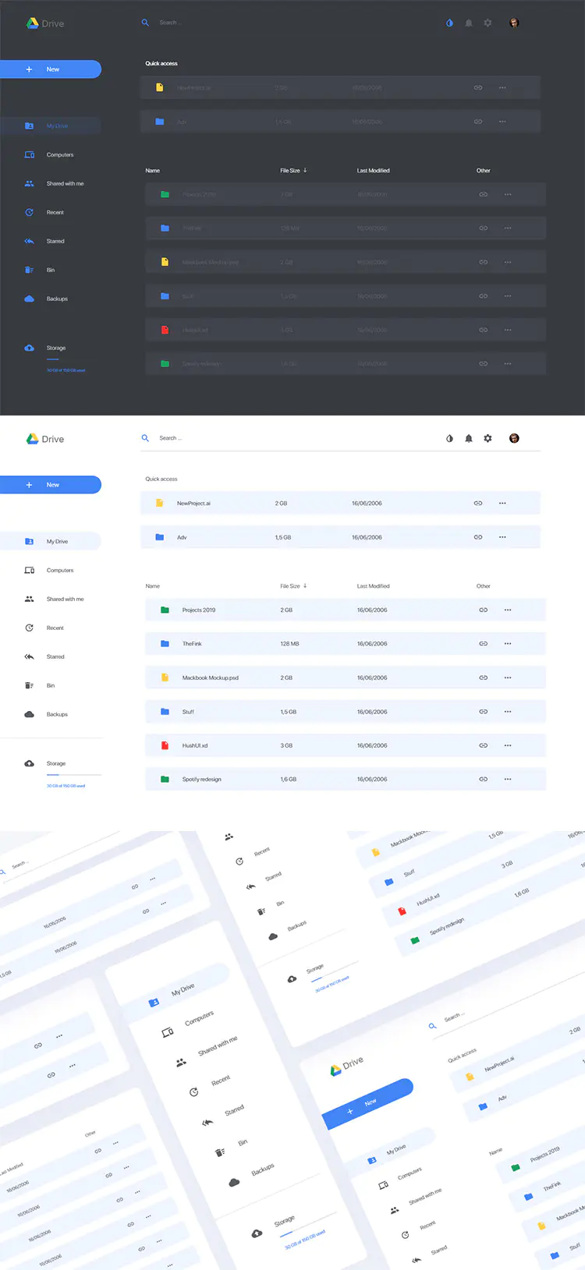Click the Drive logo in the dark theme

(x=45, y=23)
